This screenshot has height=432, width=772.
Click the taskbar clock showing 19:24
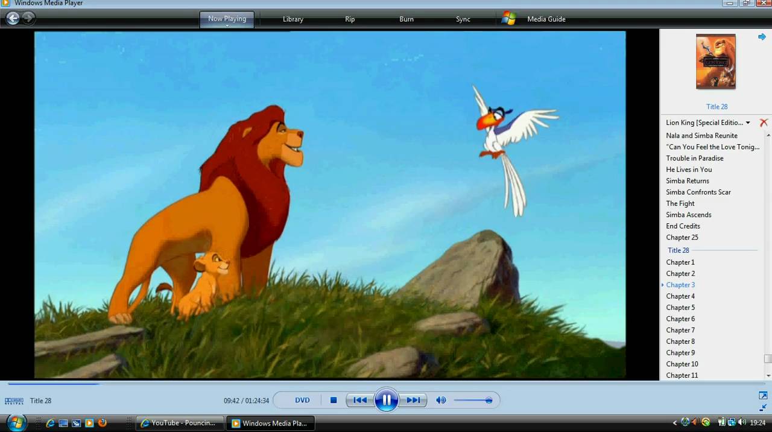point(759,423)
